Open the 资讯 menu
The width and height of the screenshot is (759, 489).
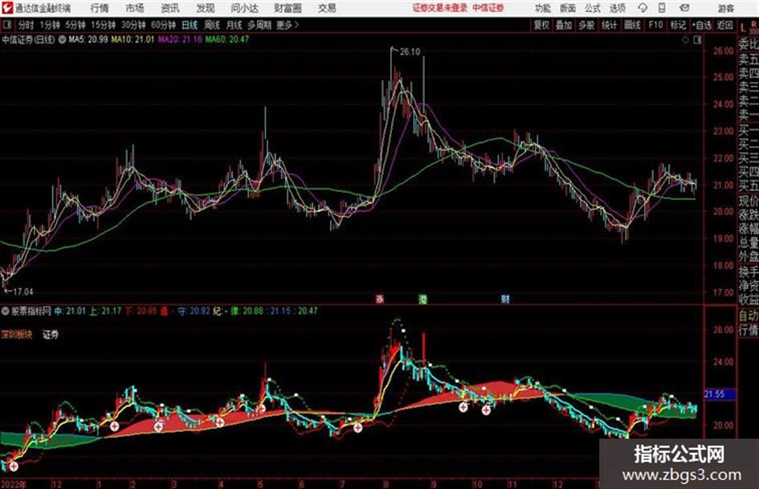pyautogui.click(x=170, y=8)
